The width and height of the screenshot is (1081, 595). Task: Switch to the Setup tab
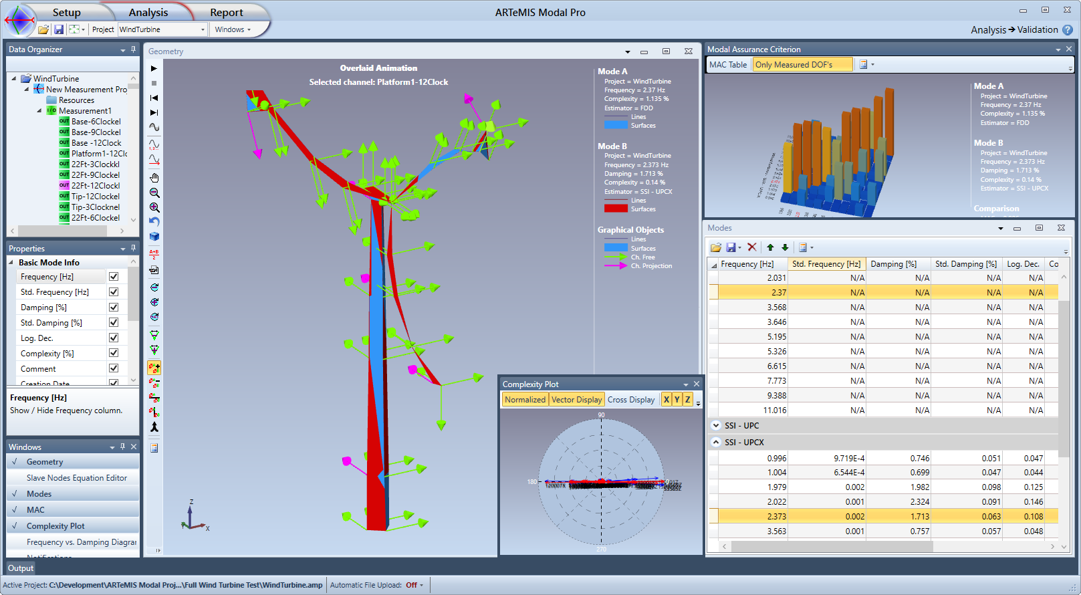[66, 13]
